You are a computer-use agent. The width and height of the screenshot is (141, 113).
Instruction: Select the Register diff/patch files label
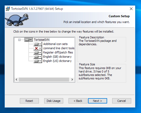click(58, 52)
